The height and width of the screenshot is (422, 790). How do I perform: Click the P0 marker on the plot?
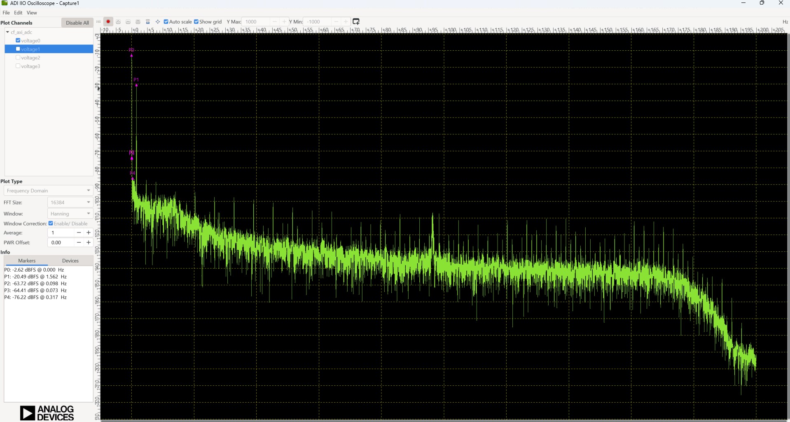[131, 52]
